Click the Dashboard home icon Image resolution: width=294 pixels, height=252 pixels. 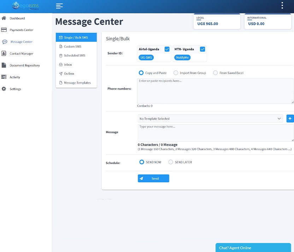[x=4, y=18]
